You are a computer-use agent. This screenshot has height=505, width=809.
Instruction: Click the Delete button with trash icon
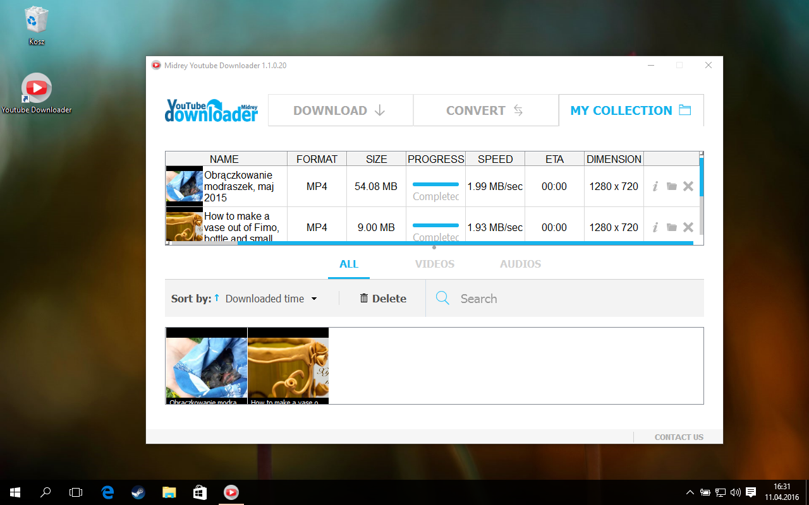point(383,299)
